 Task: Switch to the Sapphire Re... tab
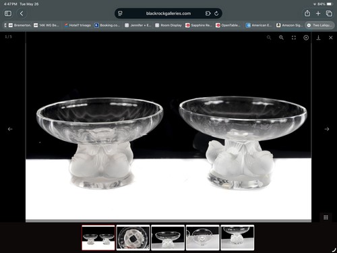(199, 25)
